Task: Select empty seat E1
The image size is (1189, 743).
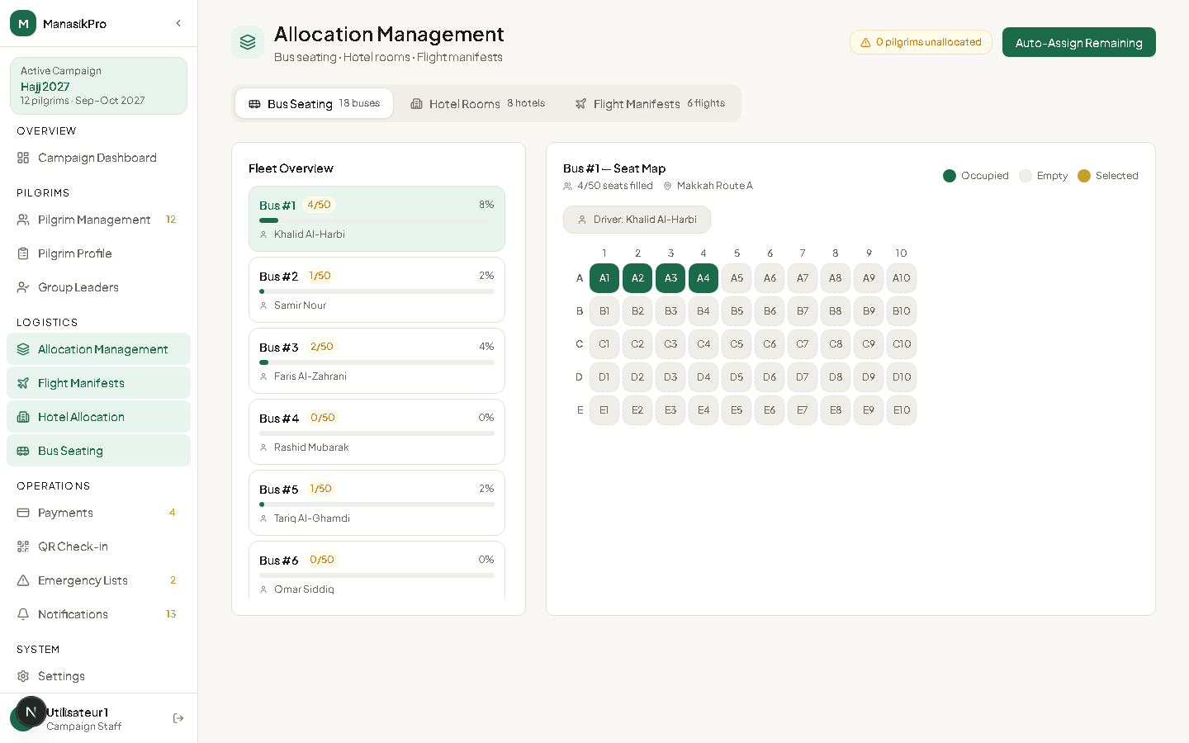Action: click(604, 410)
